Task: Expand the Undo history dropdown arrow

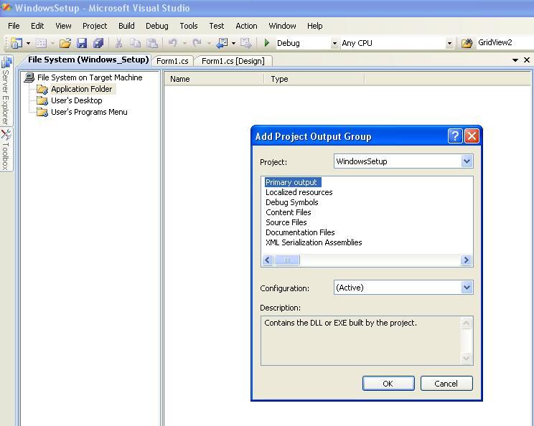Action: click(x=184, y=43)
